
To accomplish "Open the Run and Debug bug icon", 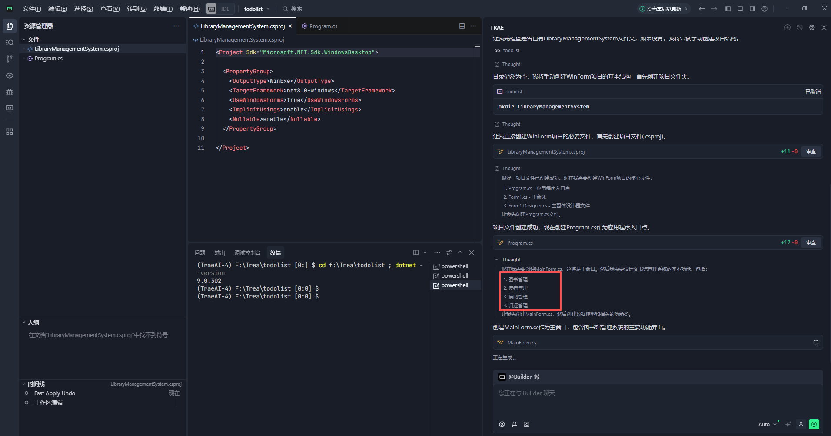I will tap(10, 92).
